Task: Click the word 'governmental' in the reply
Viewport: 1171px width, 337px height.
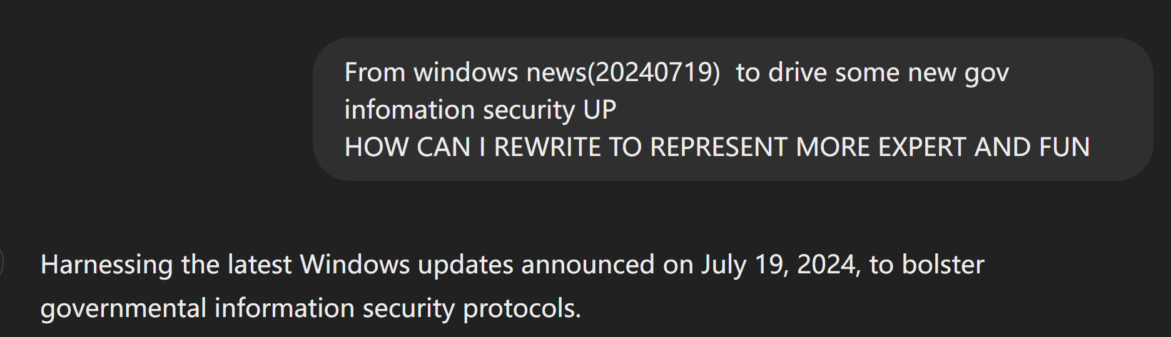Action: (123, 308)
